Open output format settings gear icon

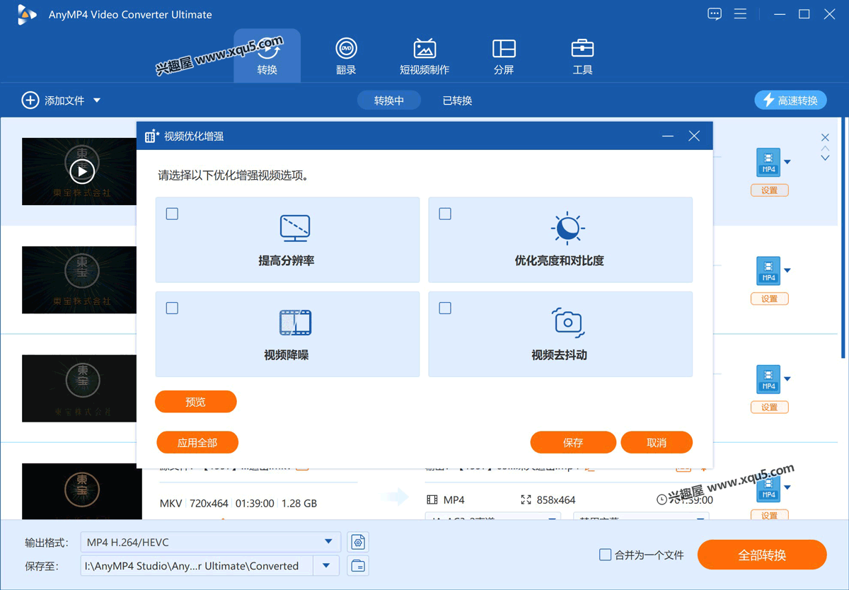pos(359,543)
